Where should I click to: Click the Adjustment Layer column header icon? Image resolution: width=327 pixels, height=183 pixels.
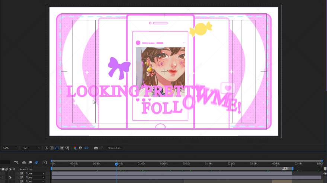[x=10, y=169]
